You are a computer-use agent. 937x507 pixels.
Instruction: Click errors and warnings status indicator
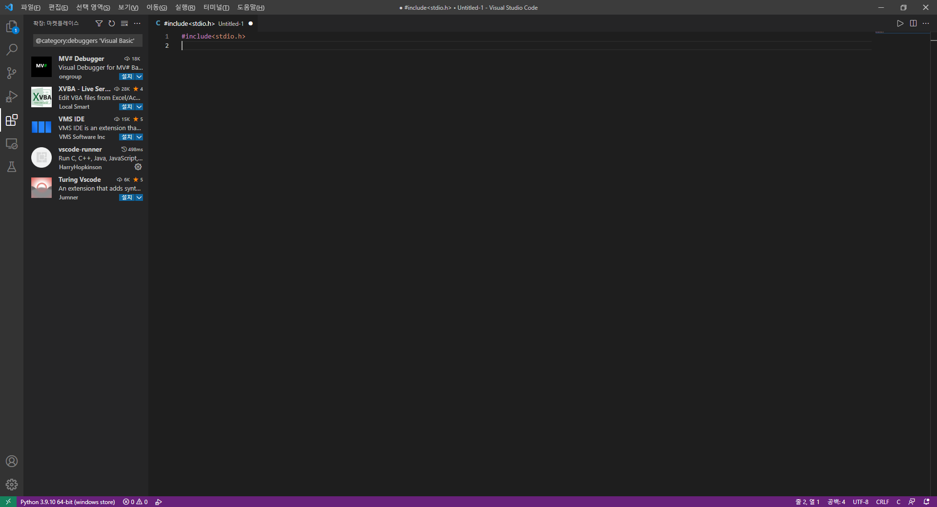(135, 502)
